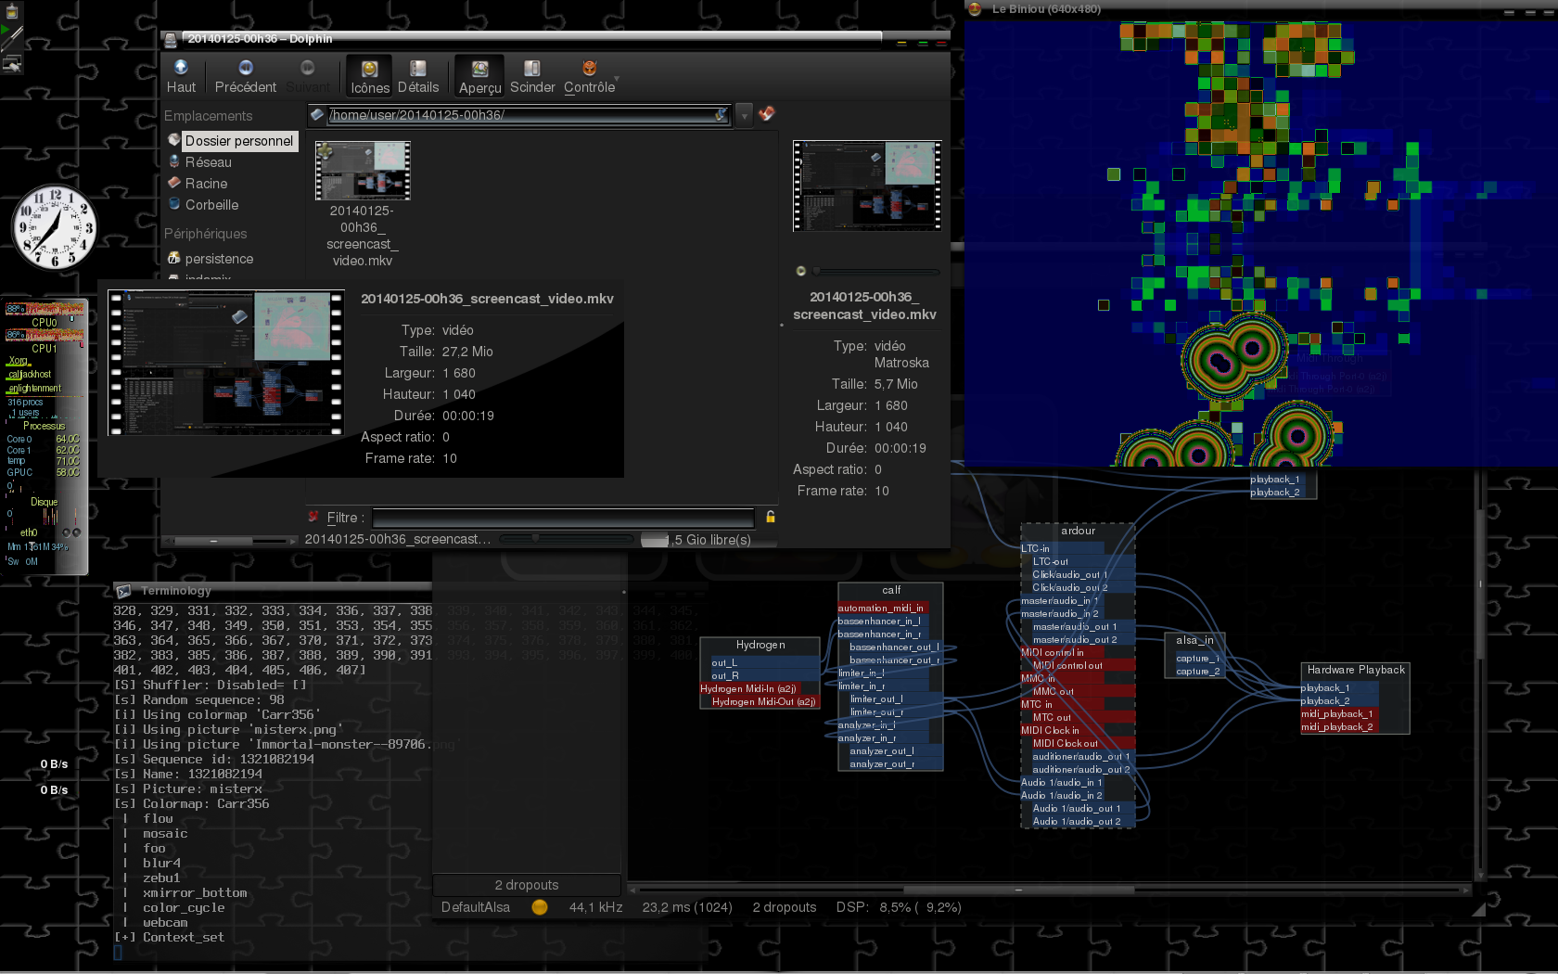This screenshot has width=1558, height=974.
Task: Select the persistence device entry
Action: tap(219, 259)
